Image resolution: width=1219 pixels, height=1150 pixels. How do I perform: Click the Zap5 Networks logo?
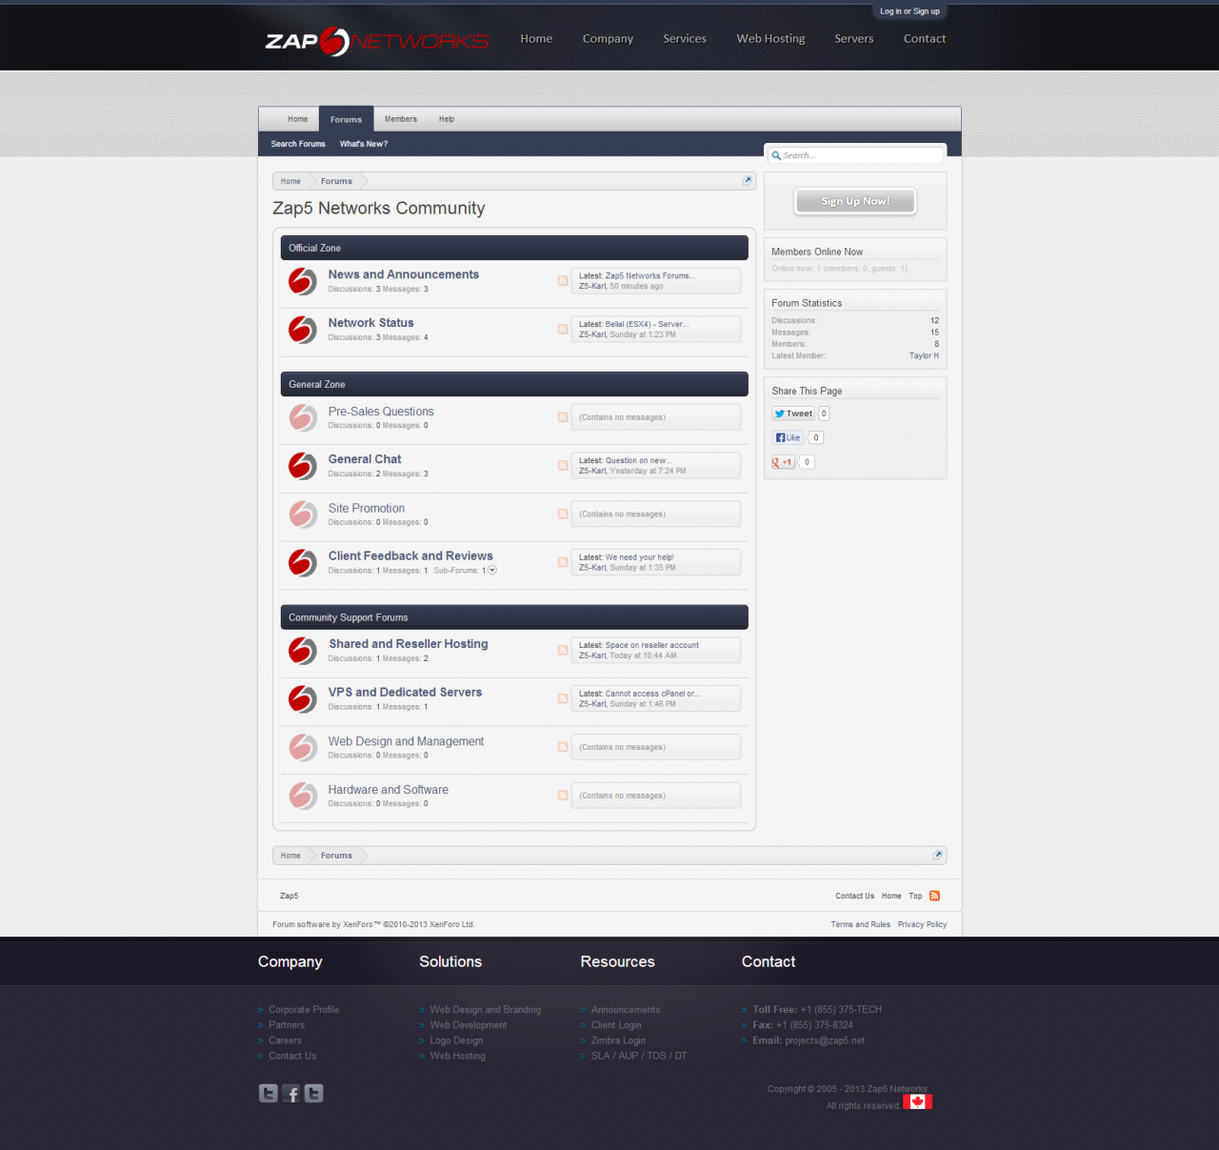[377, 41]
